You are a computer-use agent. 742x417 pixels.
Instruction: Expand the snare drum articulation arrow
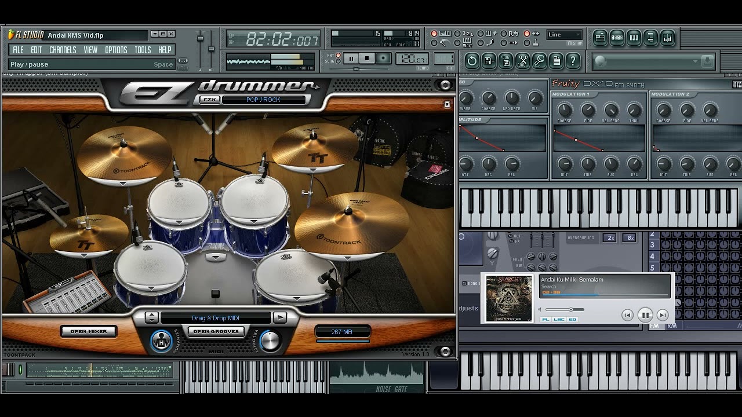(x=151, y=288)
